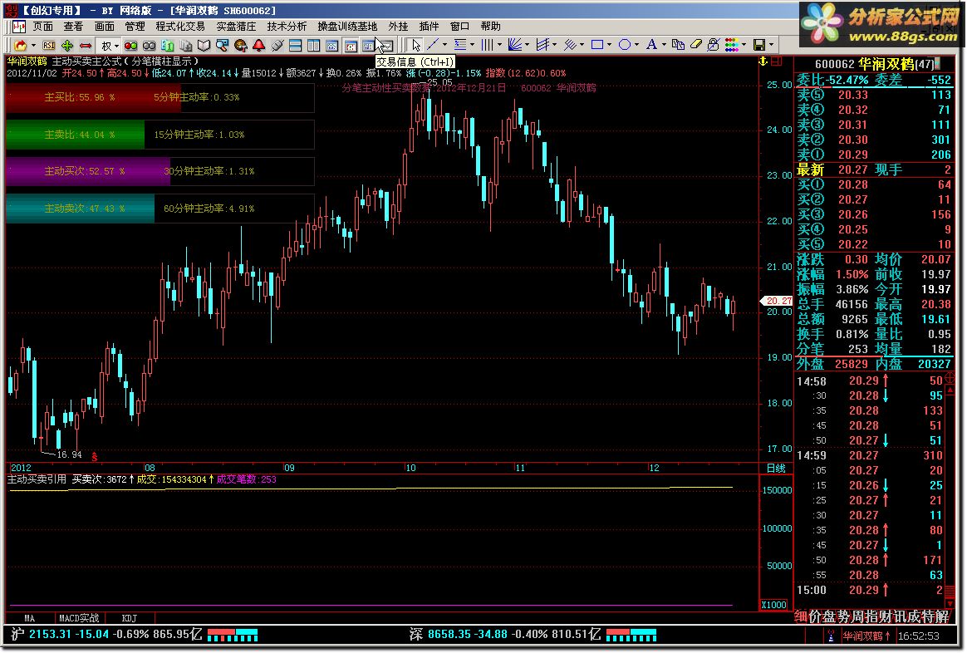Click the green four-way move arrows icon
This screenshot has height=653, width=967.
[67, 45]
